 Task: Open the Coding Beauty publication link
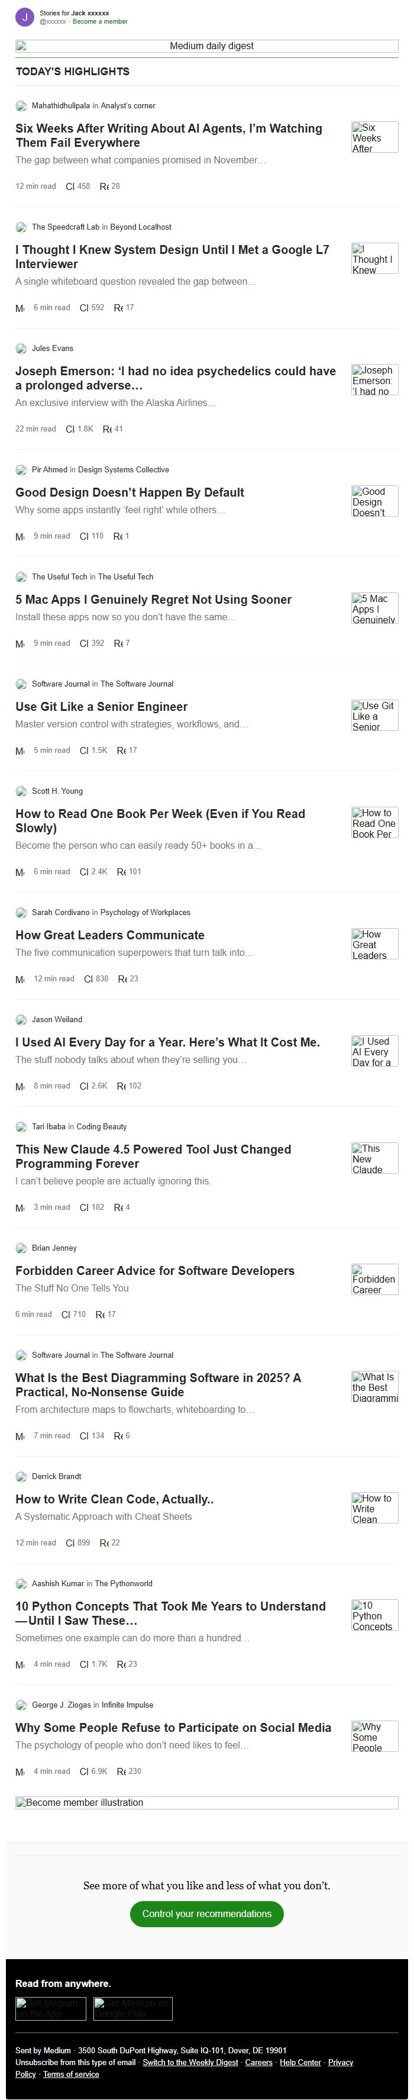pos(101,1126)
